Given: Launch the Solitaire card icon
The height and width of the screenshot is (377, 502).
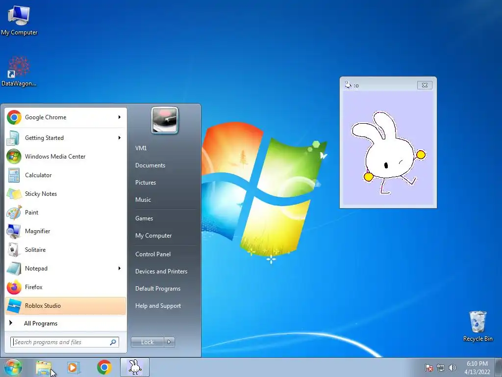Looking at the screenshot, I should pyautogui.click(x=14, y=250).
